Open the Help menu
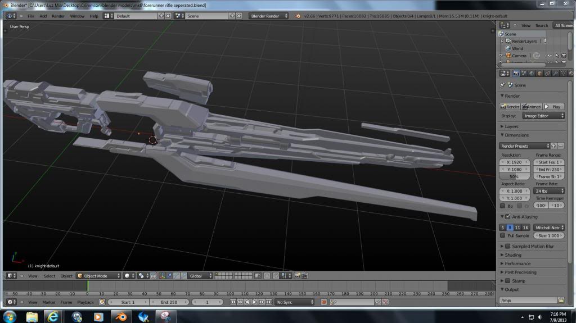576x323 pixels. 94,16
